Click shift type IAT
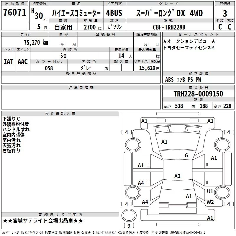This screenshot has height=236, width=236. tap(8, 62)
